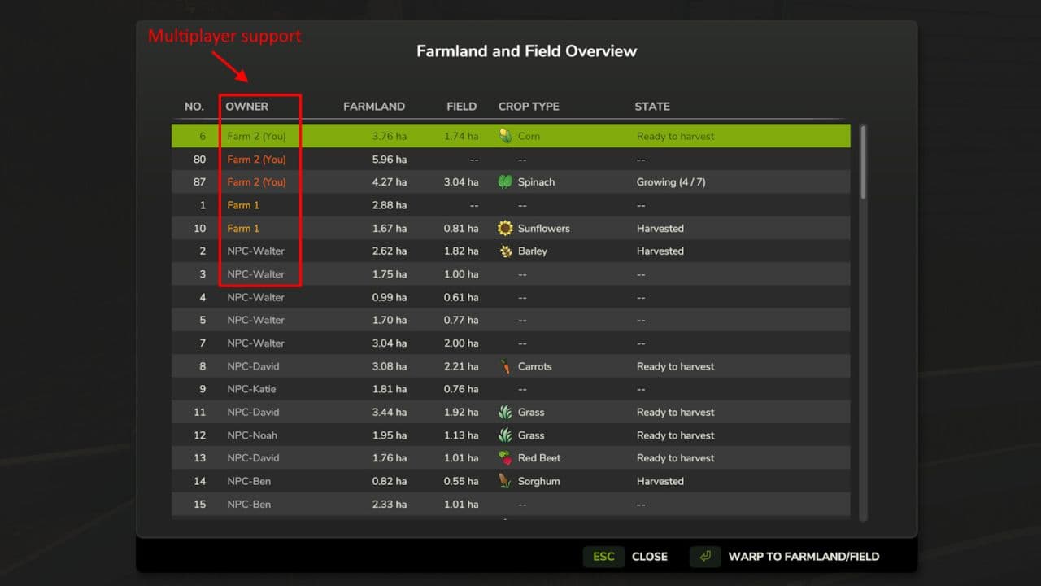The width and height of the screenshot is (1041, 586).
Task: Click the carrot crop icon
Action: (505, 366)
